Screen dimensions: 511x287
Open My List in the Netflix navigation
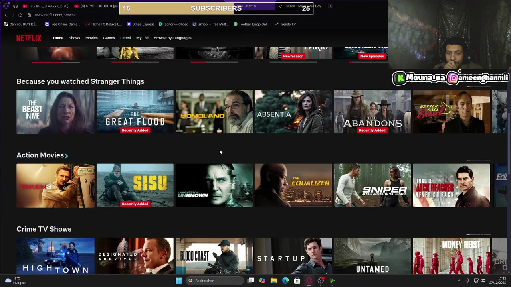[142, 38]
